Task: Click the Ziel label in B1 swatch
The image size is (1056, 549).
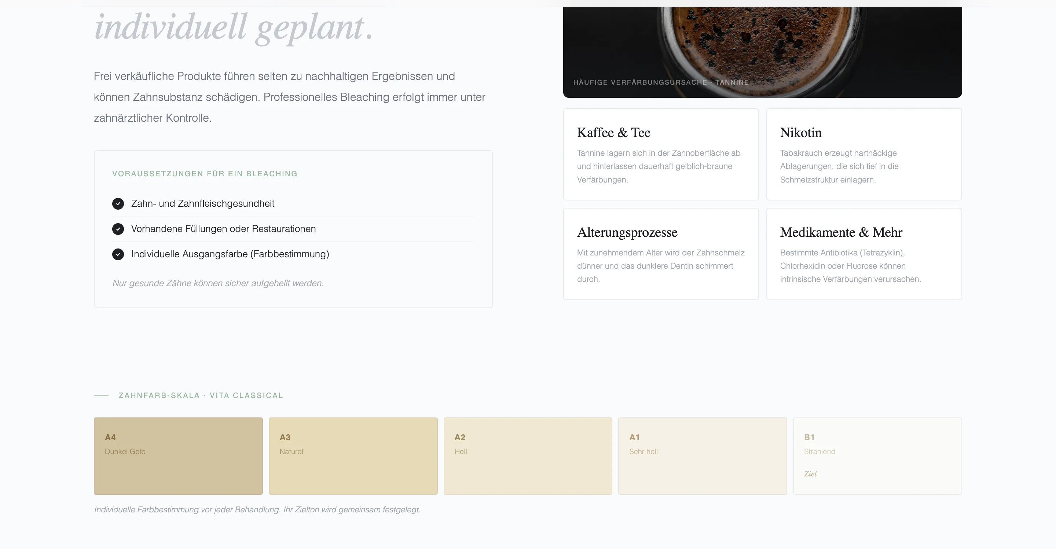Action: [810, 474]
